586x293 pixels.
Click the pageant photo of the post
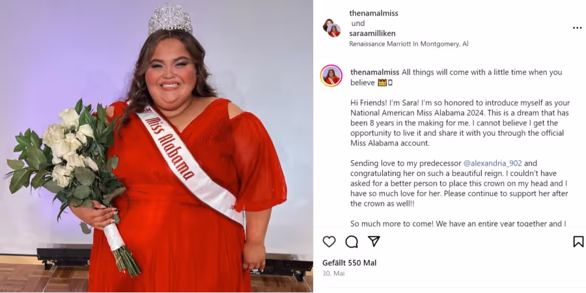coord(156,146)
